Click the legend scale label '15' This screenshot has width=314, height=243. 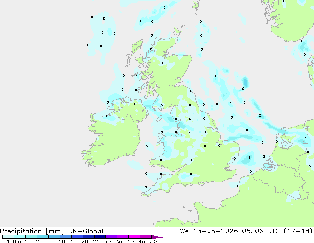73,241
